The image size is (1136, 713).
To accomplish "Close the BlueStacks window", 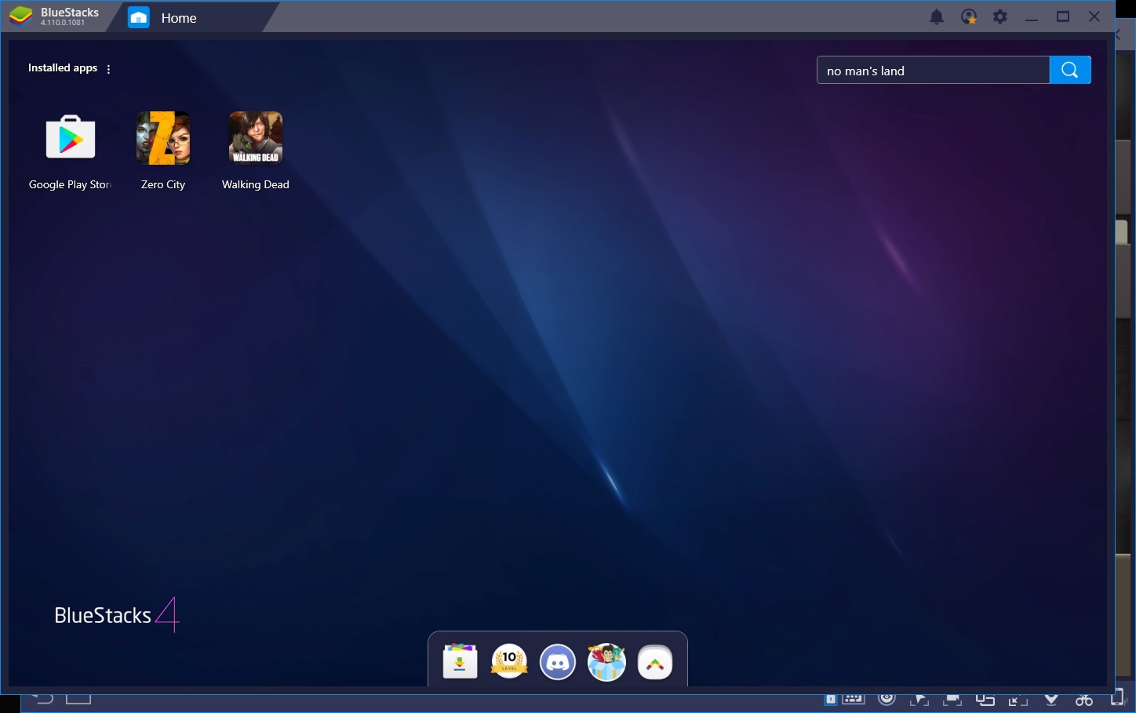I will pos(1094,16).
